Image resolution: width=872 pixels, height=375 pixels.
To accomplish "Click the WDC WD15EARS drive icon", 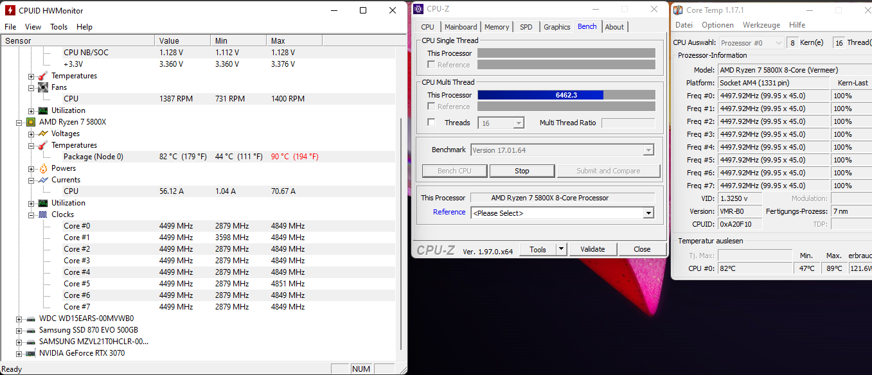I will (x=30, y=318).
